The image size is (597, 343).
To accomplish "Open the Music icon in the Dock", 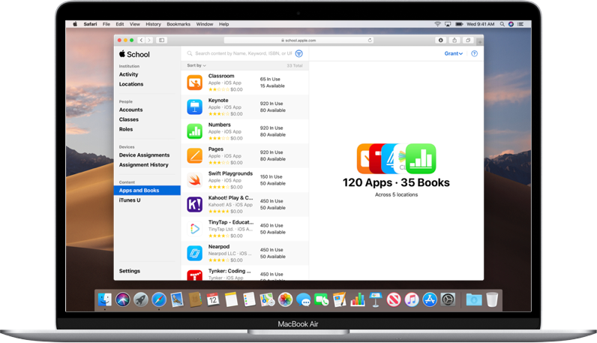I will (412, 299).
